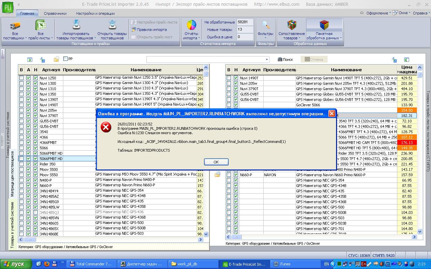Viewport: 431px width, 269px height.
Task: Click the red 176.13 price cell
Action: tap(407, 143)
